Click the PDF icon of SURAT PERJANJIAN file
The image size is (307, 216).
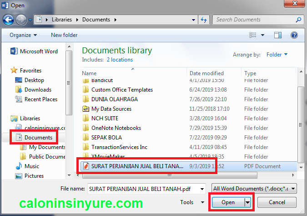[86, 166]
